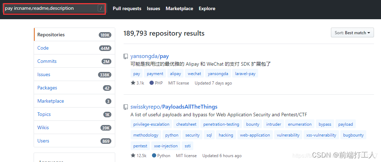Focus the search field containing pay query
Image resolution: width=381 pixels, height=162 pixels.
(x=54, y=8)
